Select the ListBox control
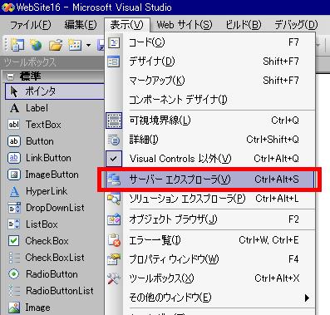The height and width of the screenshot is (315, 330). coord(55,224)
